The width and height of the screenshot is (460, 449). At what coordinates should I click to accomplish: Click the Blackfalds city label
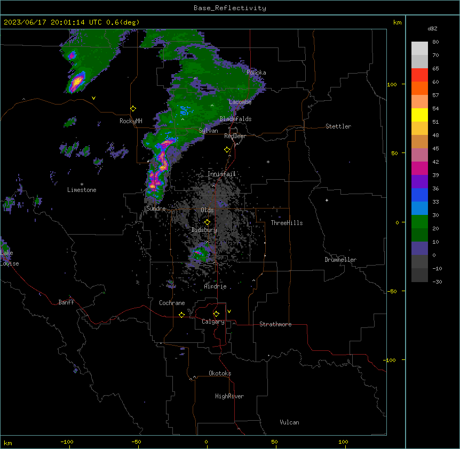[x=235, y=119]
